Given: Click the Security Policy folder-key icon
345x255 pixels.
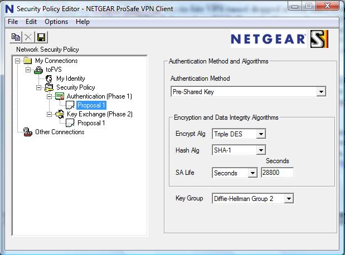Looking at the screenshot, I should [x=49, y=87].
